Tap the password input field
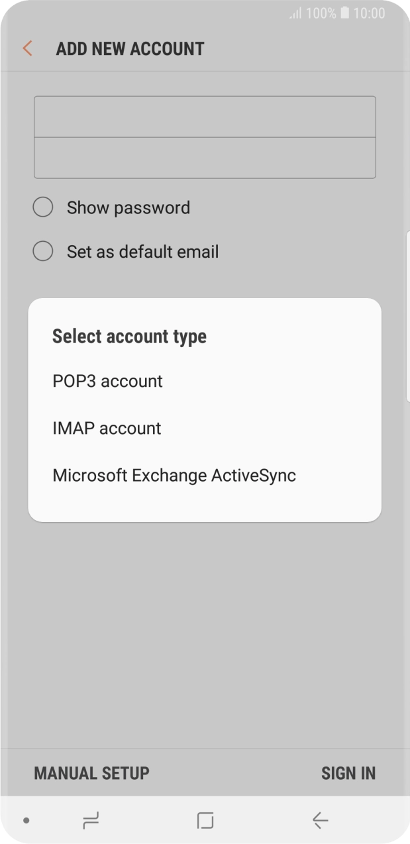The width and height of the screenshot is (410, 844). click(x=205, y=158)
